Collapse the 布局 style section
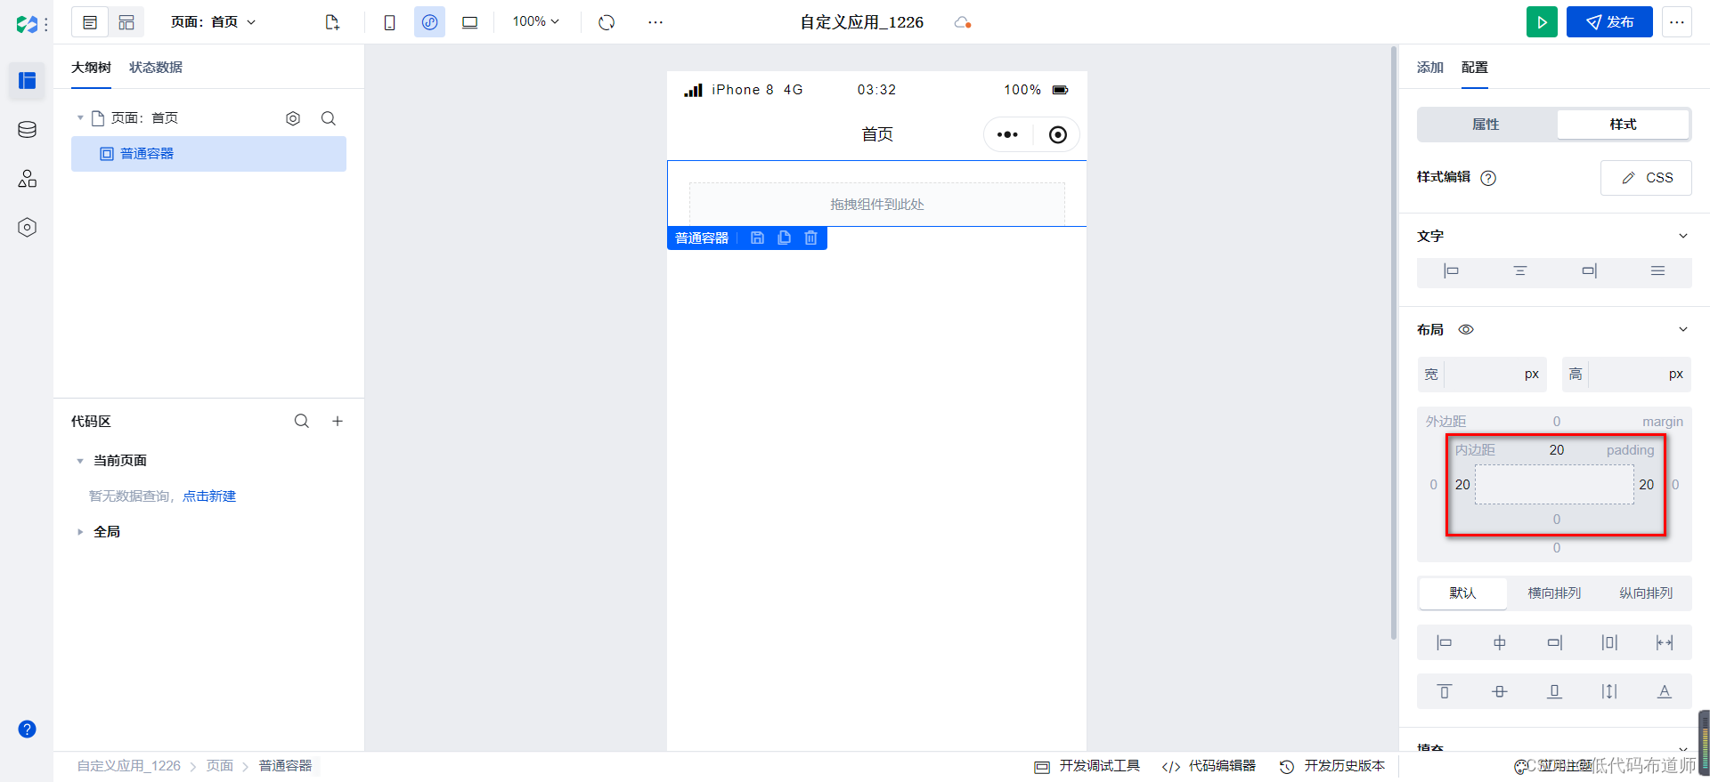The image size is (1710, 782). [x=1682, y=330]
